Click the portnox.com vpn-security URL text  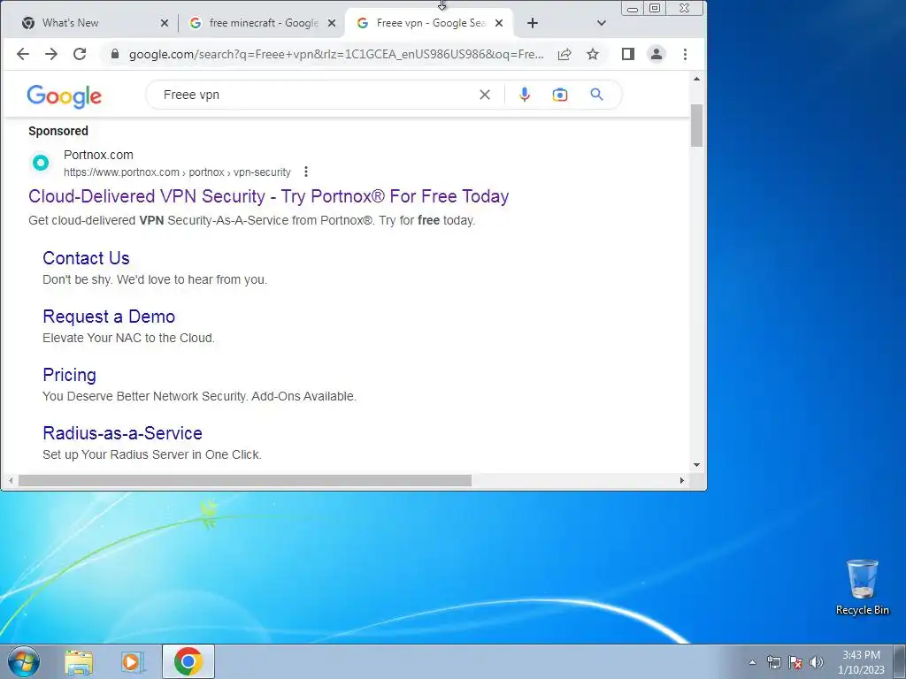pos(177,172)
